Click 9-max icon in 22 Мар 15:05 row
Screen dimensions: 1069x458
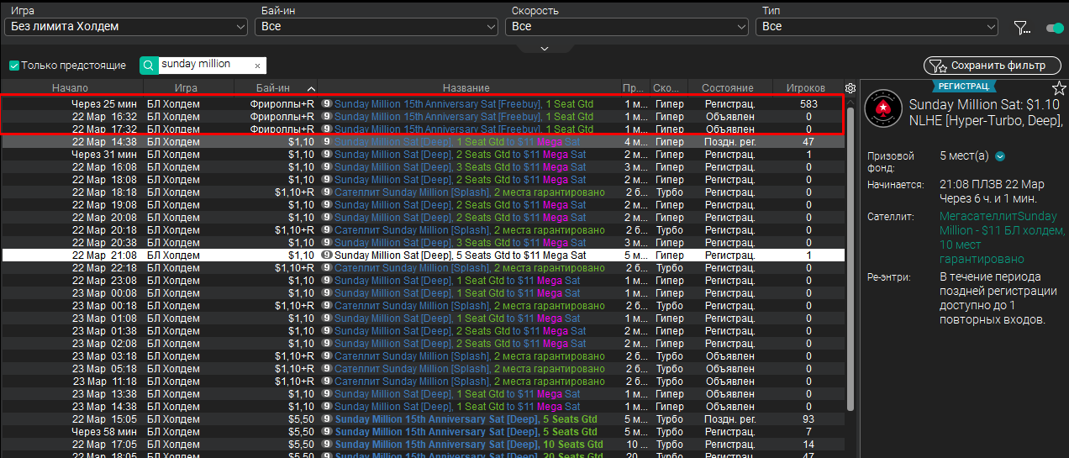(327, 419)
